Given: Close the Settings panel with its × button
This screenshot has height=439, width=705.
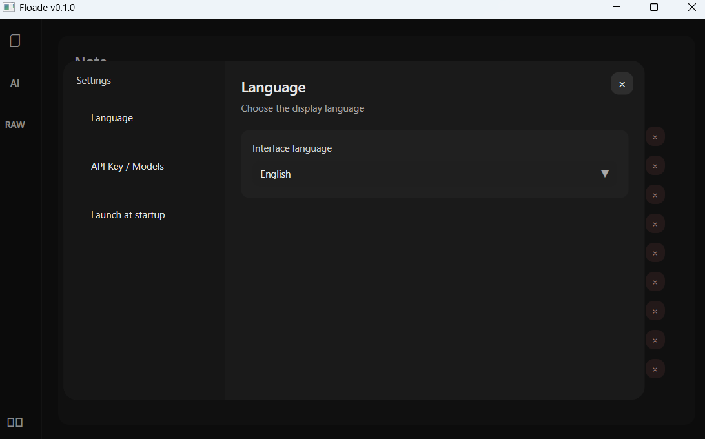Looking at the screenshot, I should click(x=622, y=83).
